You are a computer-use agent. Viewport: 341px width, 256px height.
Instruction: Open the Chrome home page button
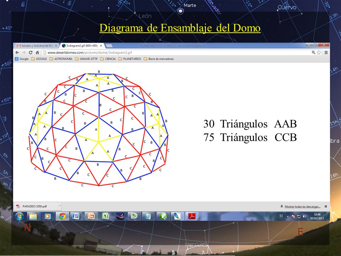click(37, 53)
